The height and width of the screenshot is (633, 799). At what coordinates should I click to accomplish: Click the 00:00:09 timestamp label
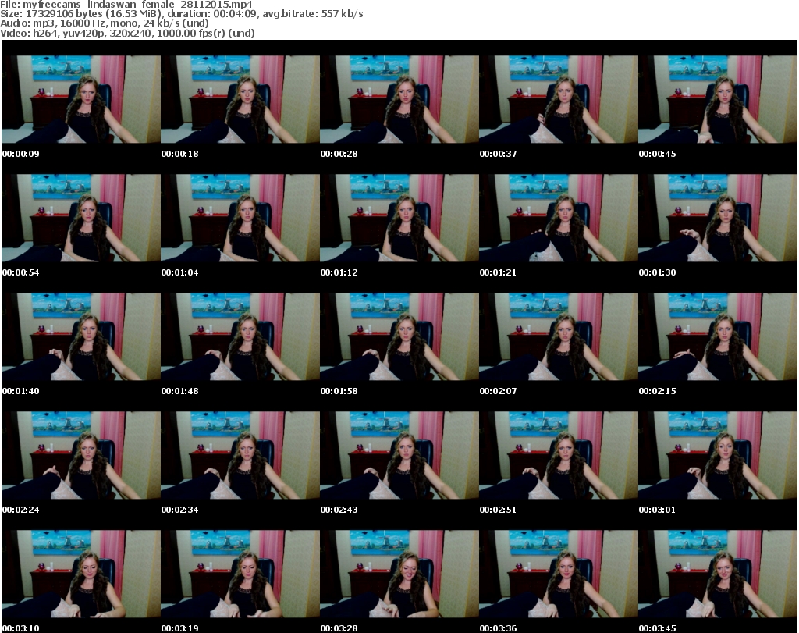tap(21, 154)
